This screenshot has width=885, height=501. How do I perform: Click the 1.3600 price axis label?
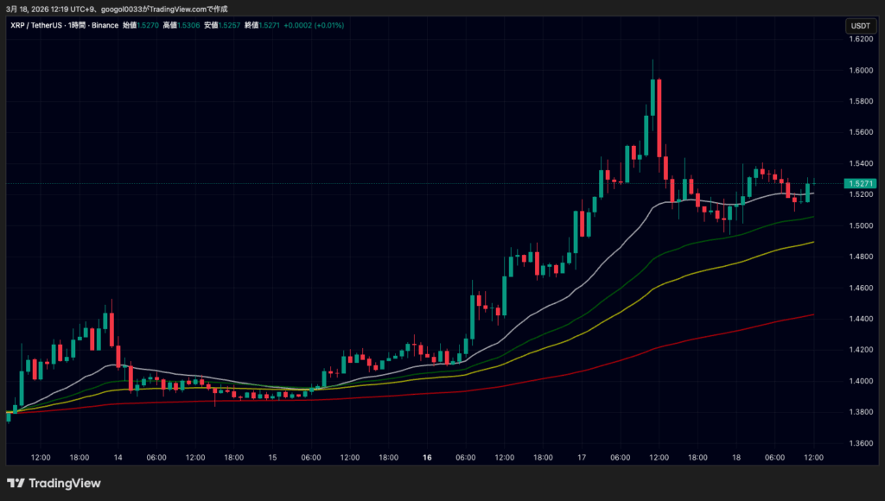coord(860,443)
